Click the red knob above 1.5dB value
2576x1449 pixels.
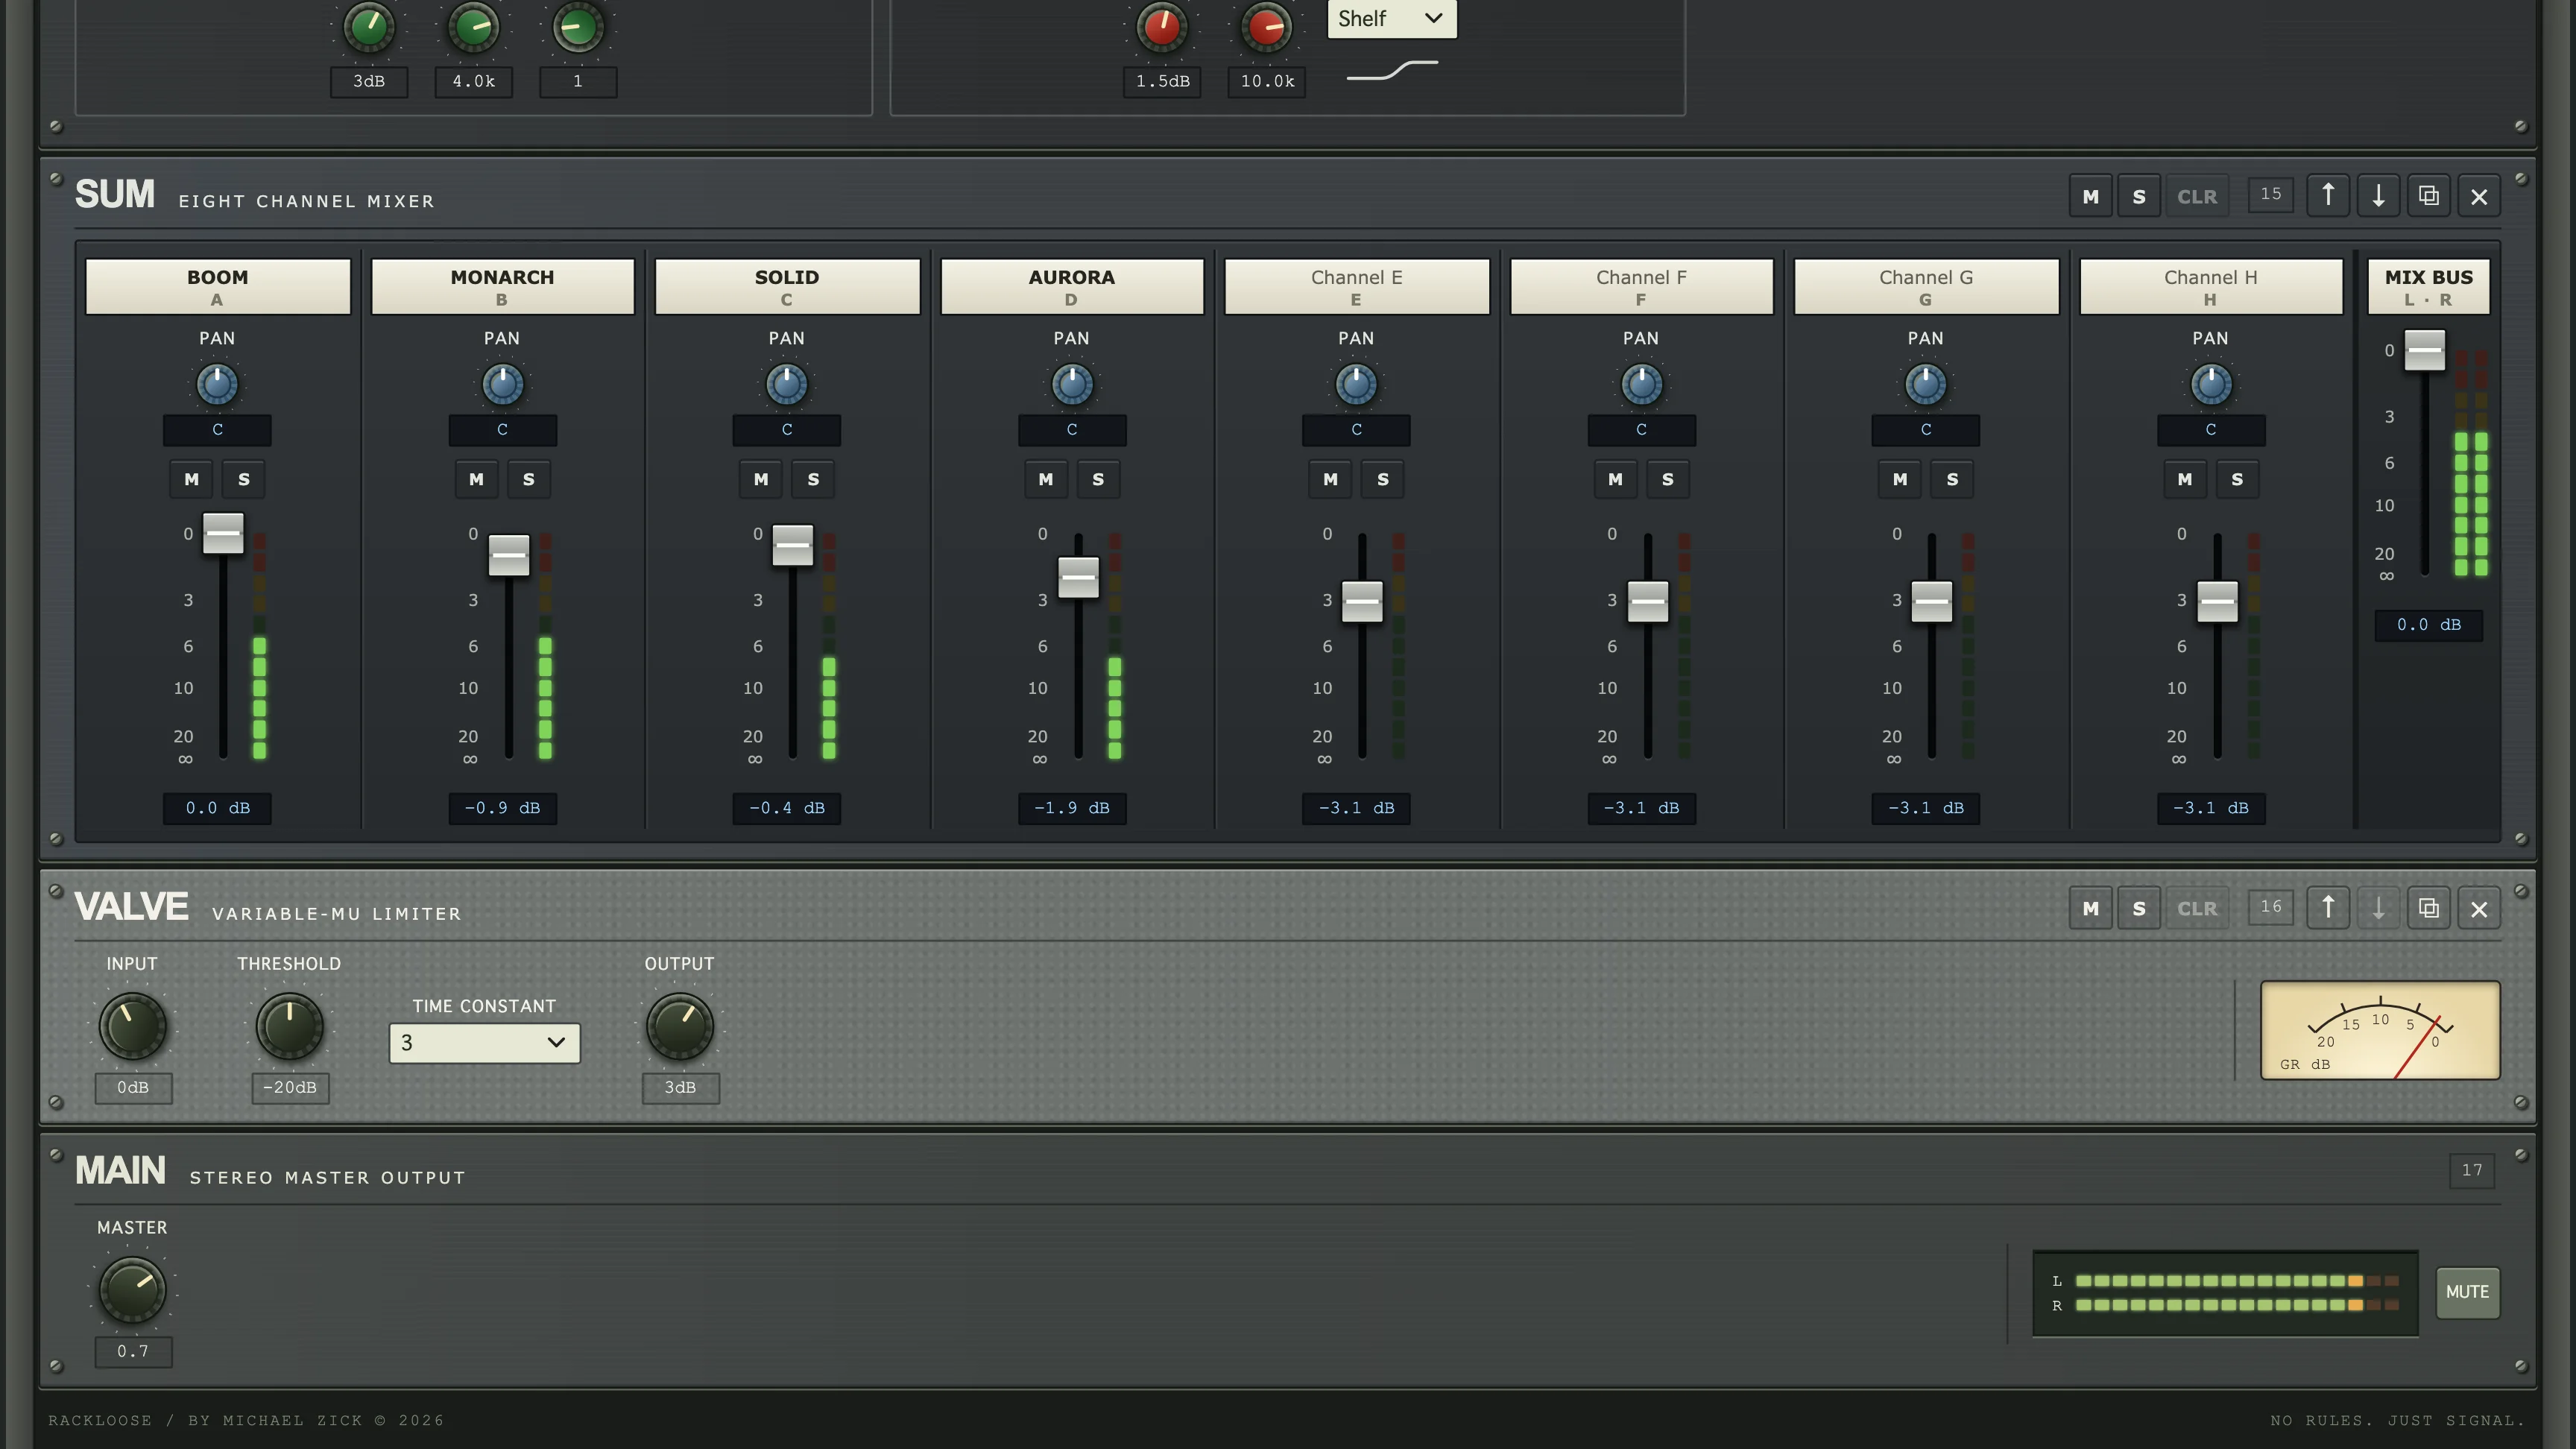click(x=1162, y=26)
